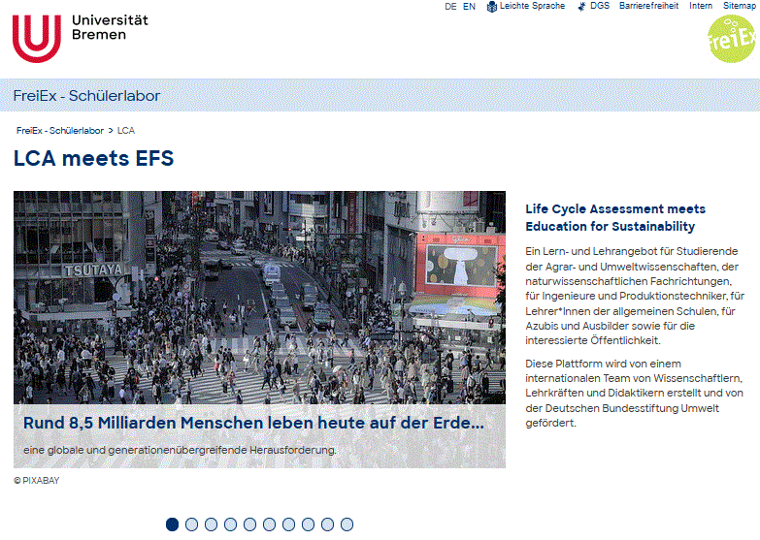
Task: Open the Intern link
Action: [701, 7]
